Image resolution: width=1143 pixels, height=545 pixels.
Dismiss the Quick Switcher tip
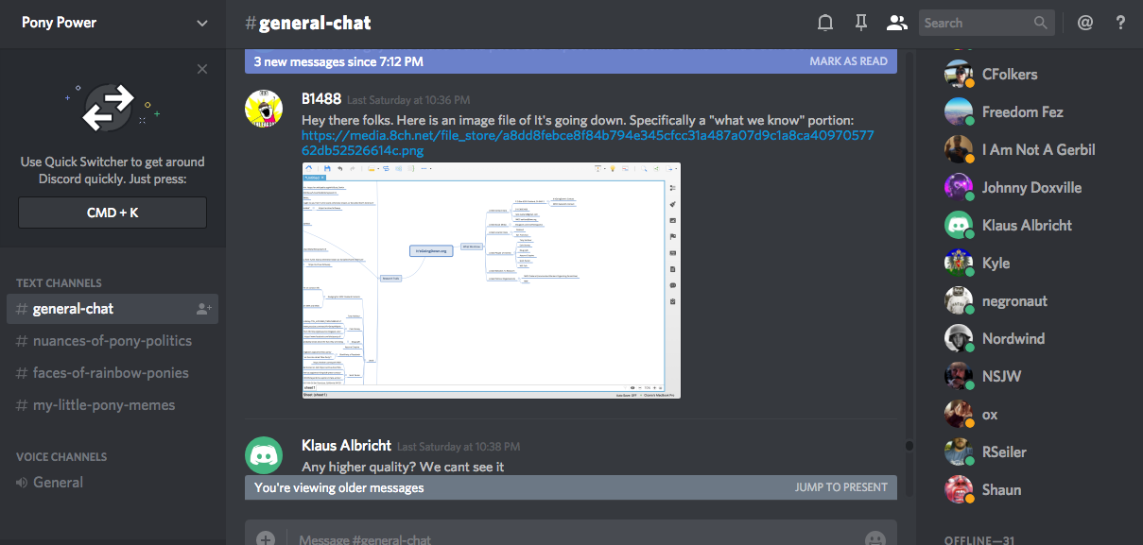(x=202, y=69)
